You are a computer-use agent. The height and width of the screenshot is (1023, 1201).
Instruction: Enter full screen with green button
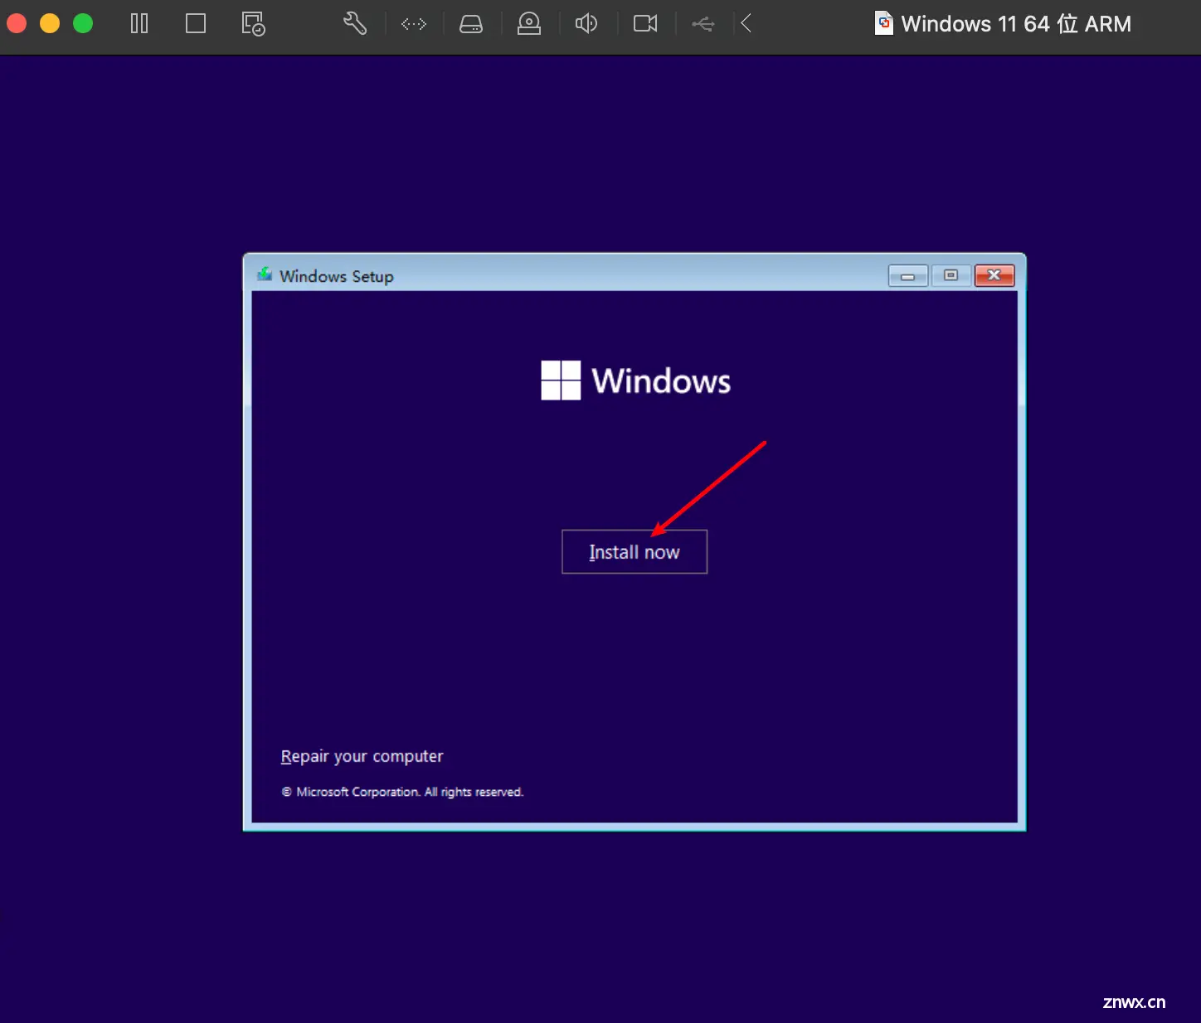pyautogui.click(x=83, y=23)
